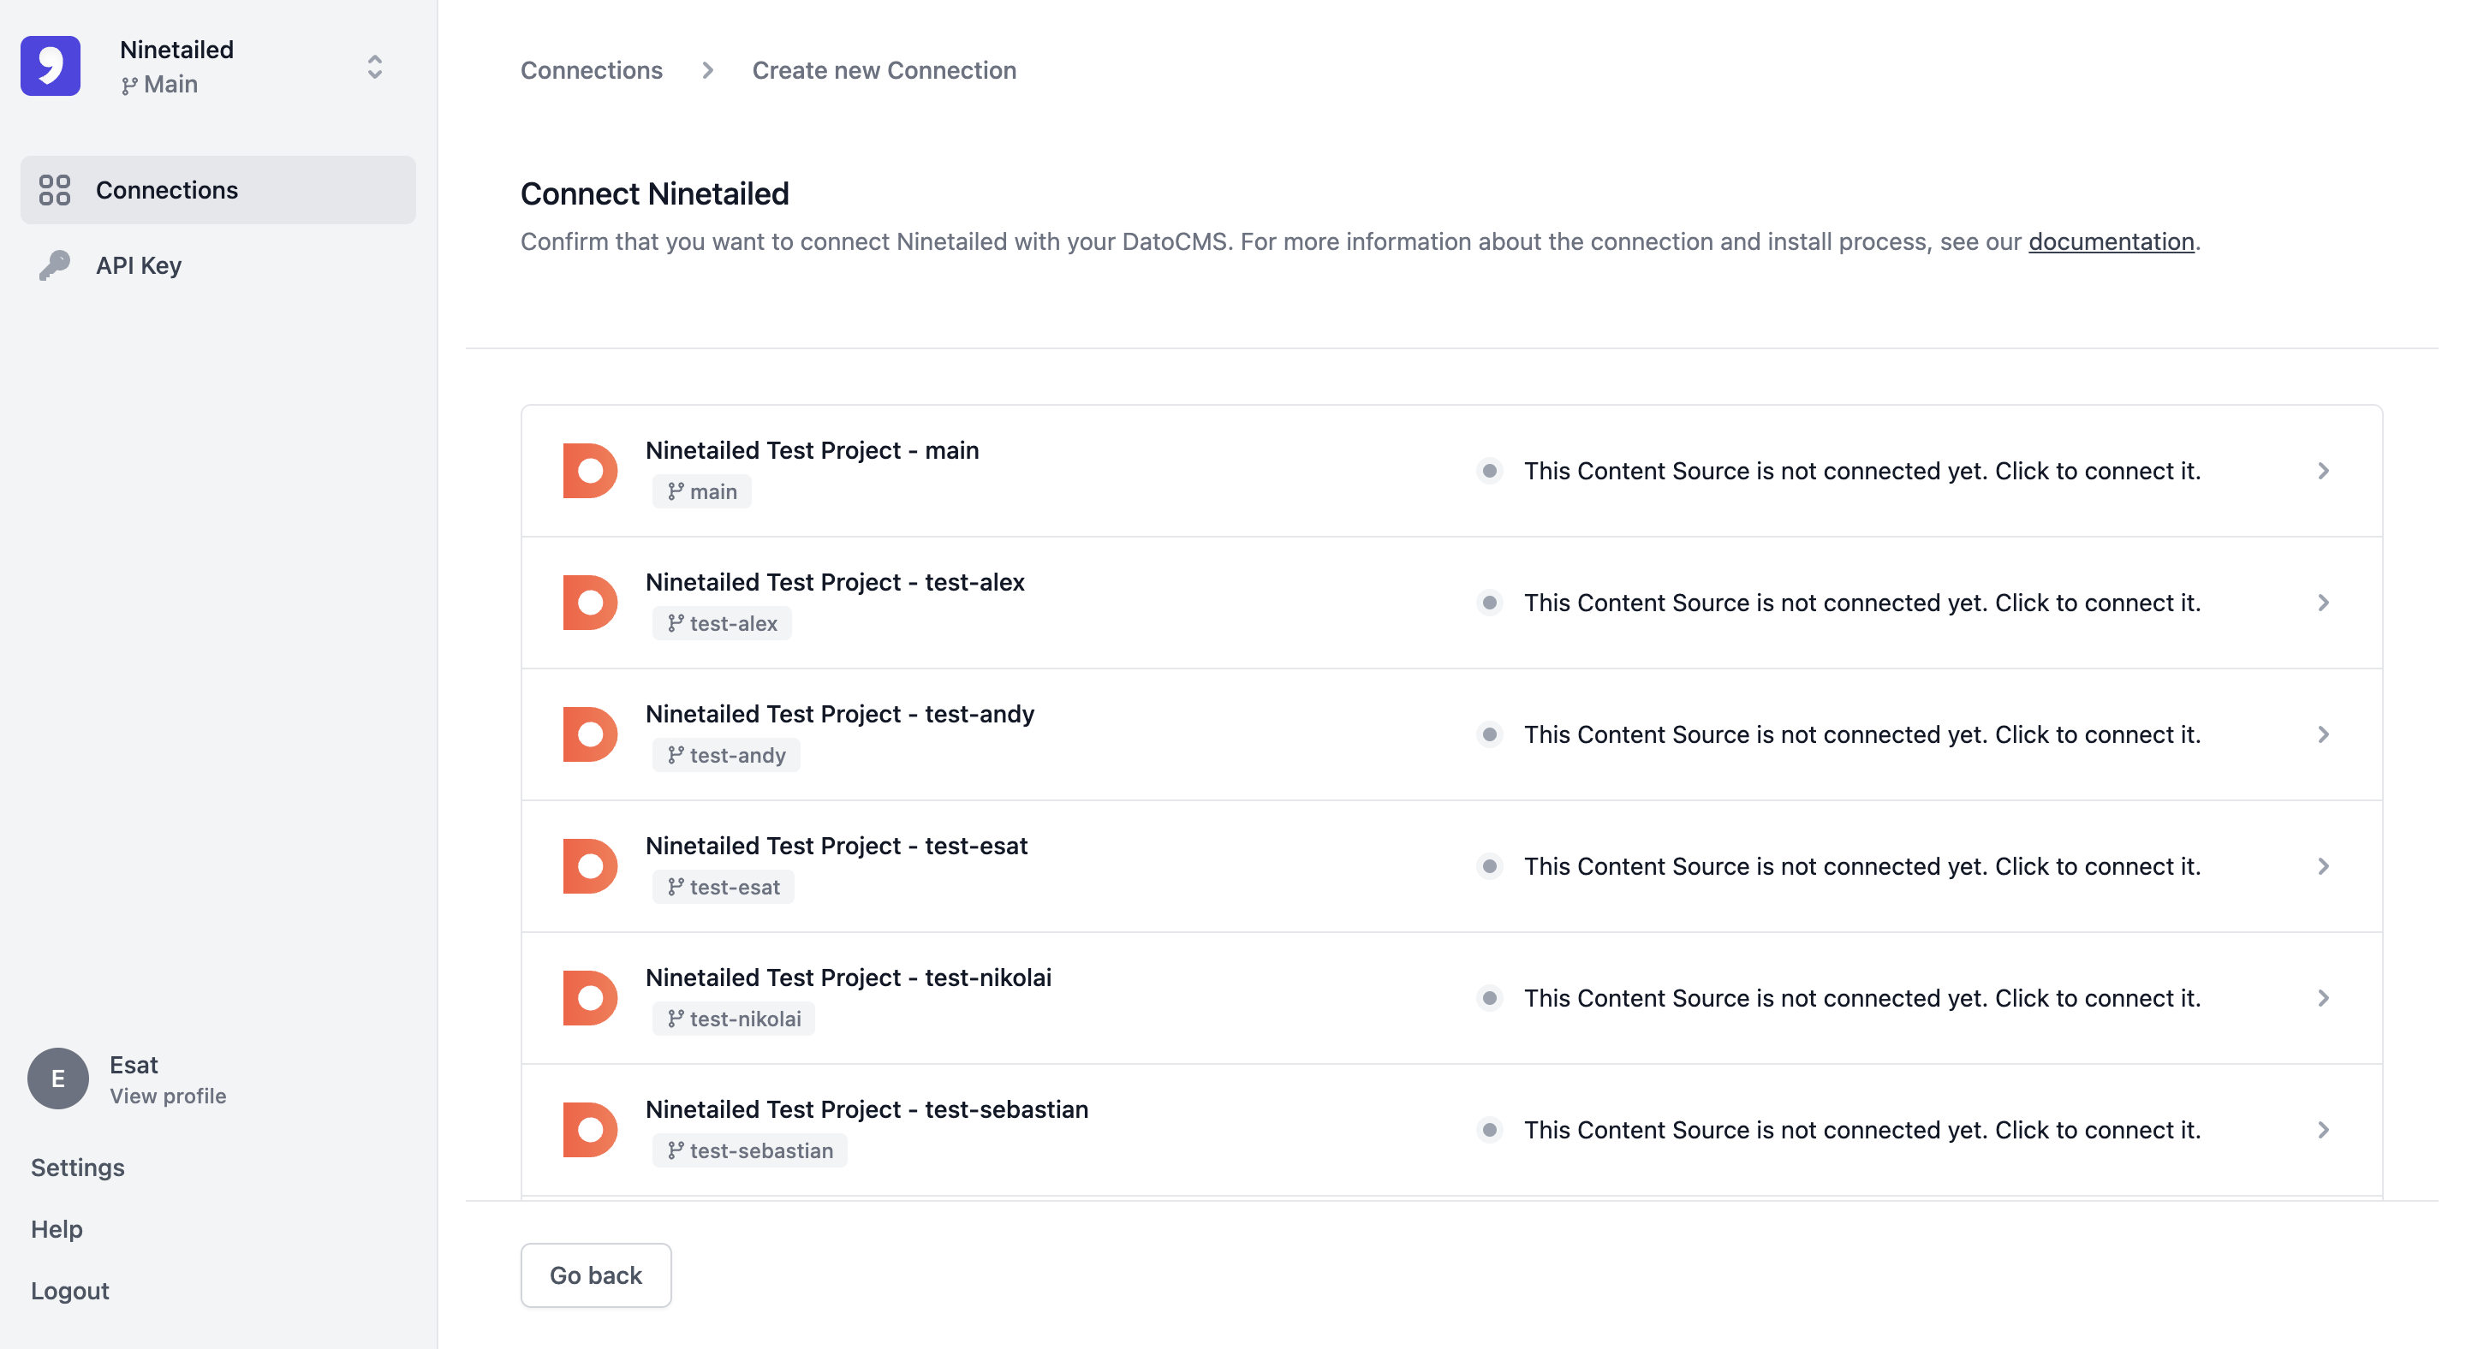Select Ninetailed Test Project - test-andy title
Viewport: 2466px width, 1349px height.
[839, 714]
